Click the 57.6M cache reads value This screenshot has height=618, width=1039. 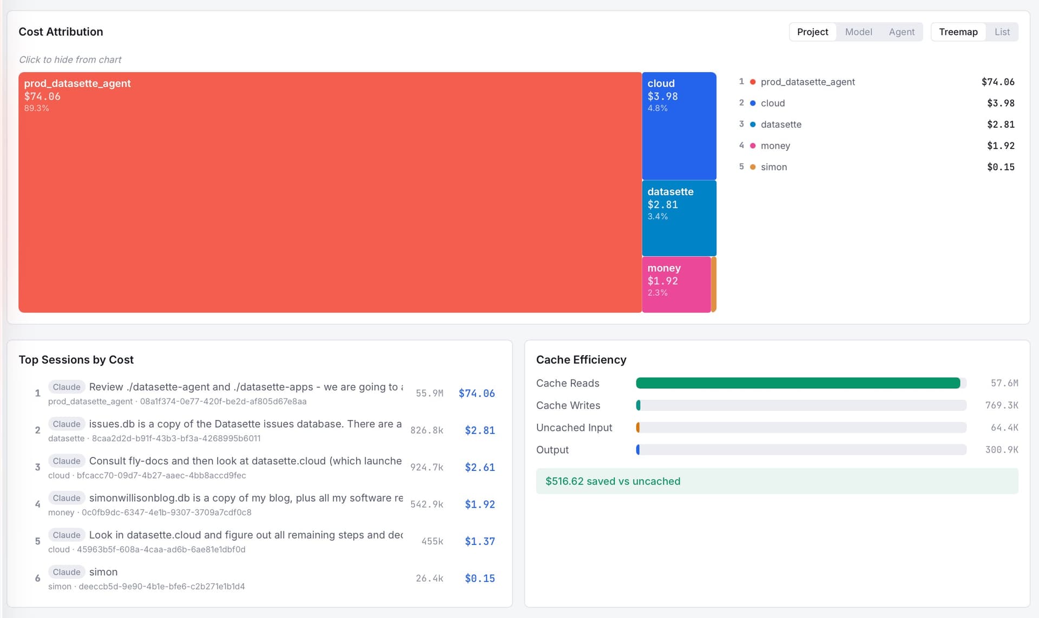point(1004,383)
